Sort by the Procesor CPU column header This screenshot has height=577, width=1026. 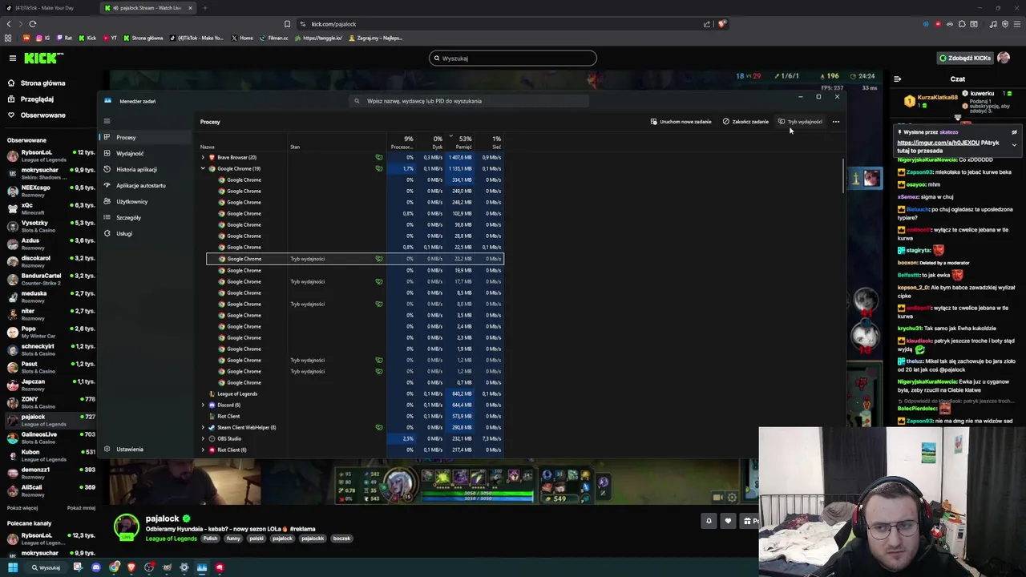click(402, 142)
